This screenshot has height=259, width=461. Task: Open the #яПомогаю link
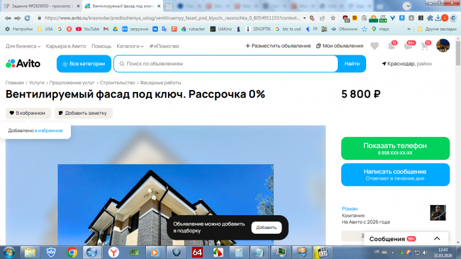coord(164,46)
